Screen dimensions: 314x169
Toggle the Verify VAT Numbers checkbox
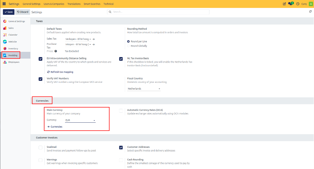(x=40, y=79)
